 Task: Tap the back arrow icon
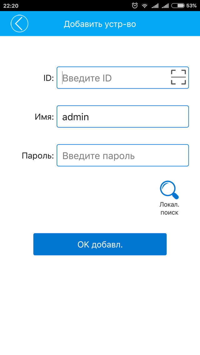pos(19,23)
